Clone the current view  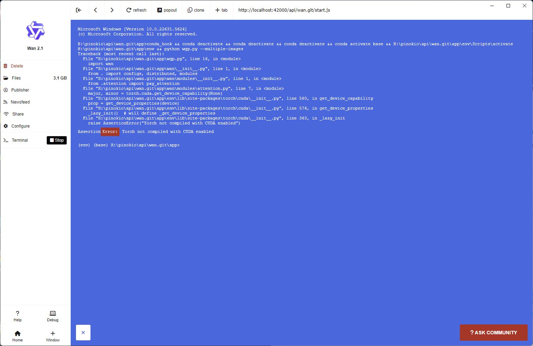[x=196, y=10]
